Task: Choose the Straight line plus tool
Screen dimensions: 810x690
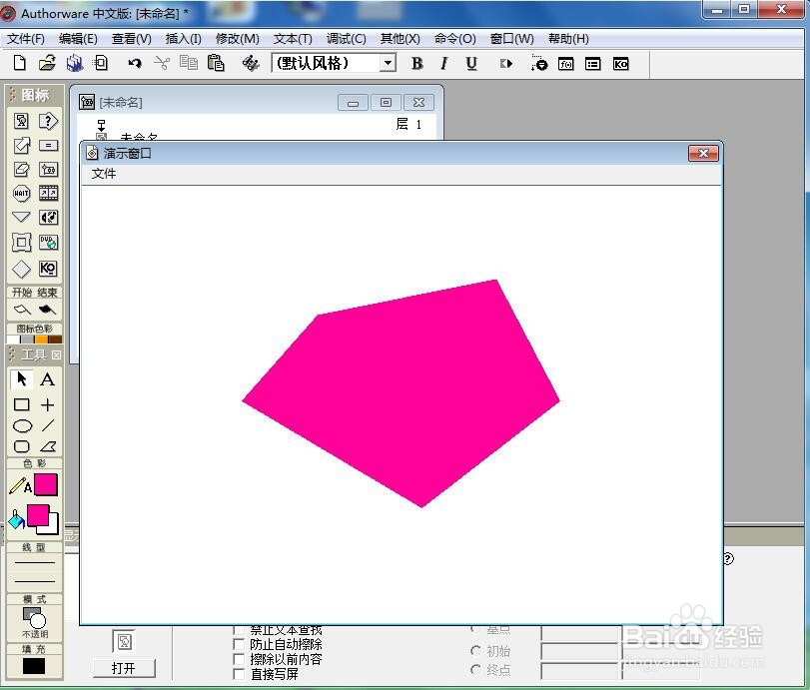Action: tap(48, 404)
